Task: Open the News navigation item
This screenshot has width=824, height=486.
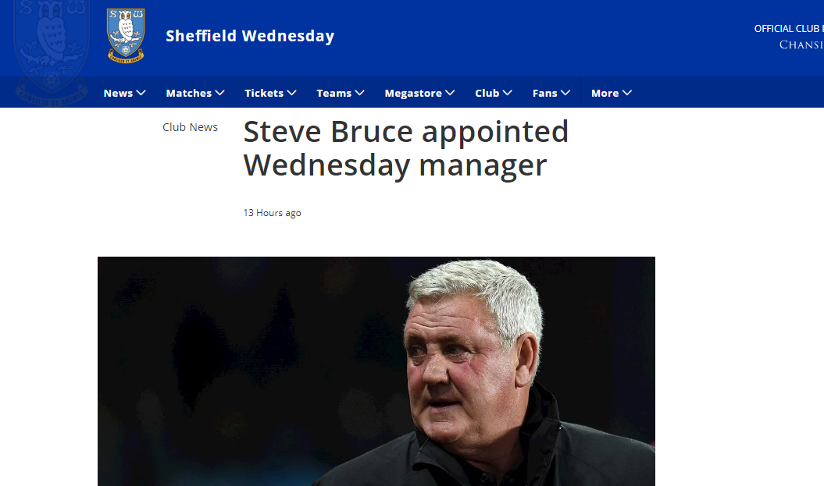Action: click(118, 93)
